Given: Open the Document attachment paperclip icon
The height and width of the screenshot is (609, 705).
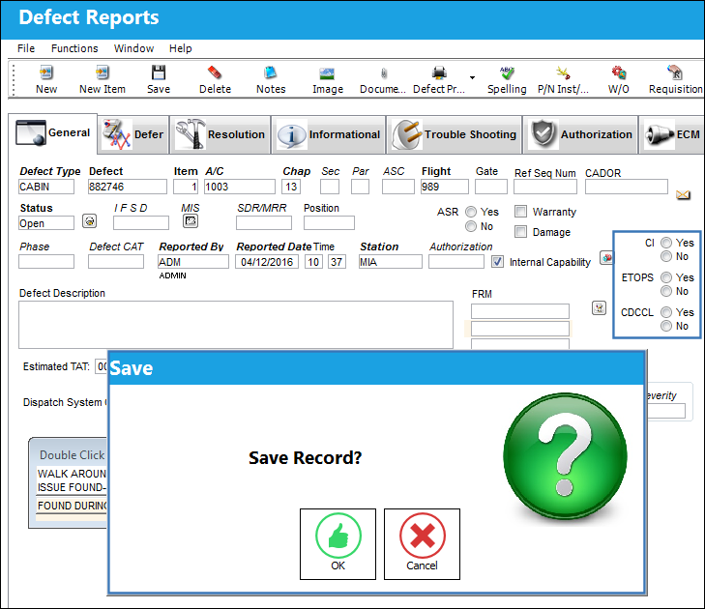Looking at the screenshot, I should [384, 73].
